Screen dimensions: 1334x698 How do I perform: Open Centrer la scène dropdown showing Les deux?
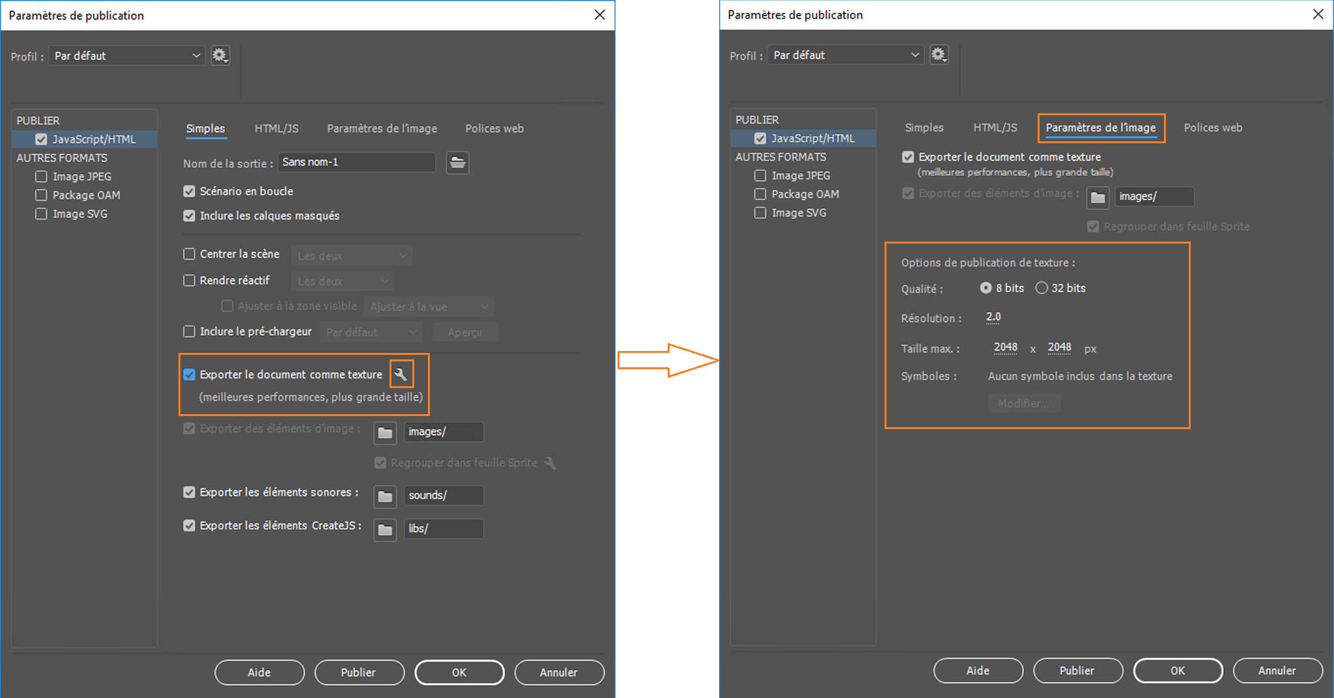tap(352, 256)
